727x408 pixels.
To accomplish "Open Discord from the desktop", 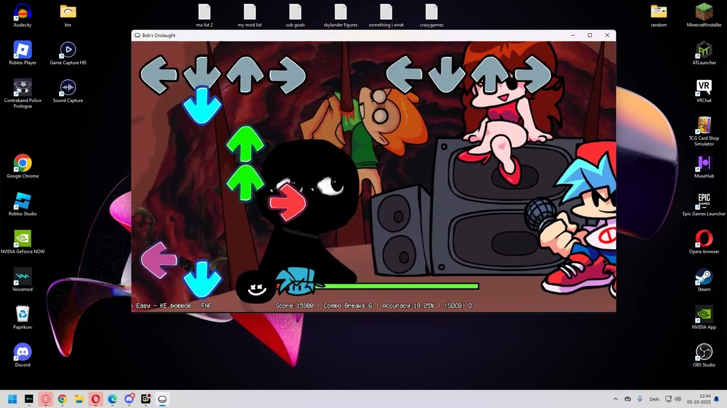I will pos(23,355).
